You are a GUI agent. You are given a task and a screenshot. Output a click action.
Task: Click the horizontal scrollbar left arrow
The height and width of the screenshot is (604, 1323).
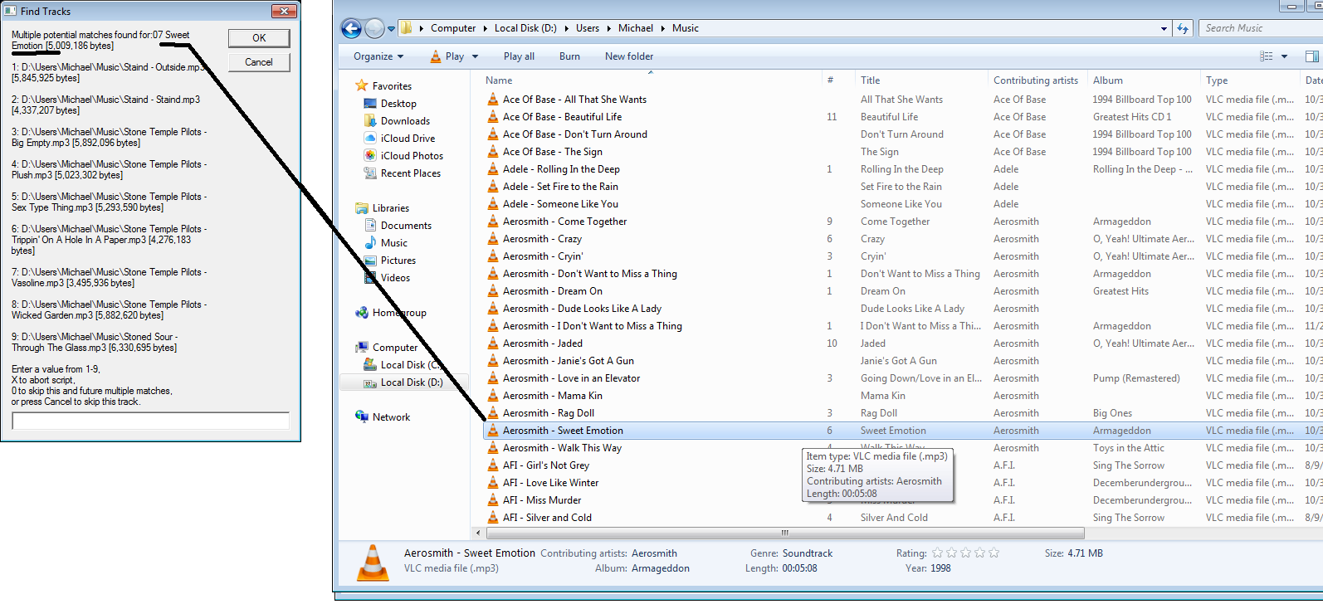coord(477,533)
